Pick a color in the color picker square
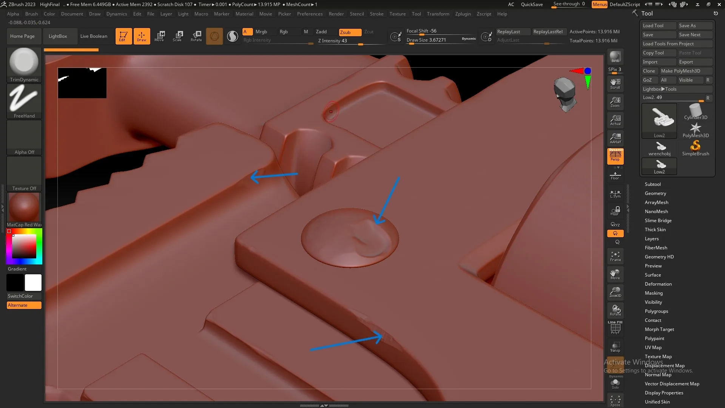725x408 pixels. [24, 246]
